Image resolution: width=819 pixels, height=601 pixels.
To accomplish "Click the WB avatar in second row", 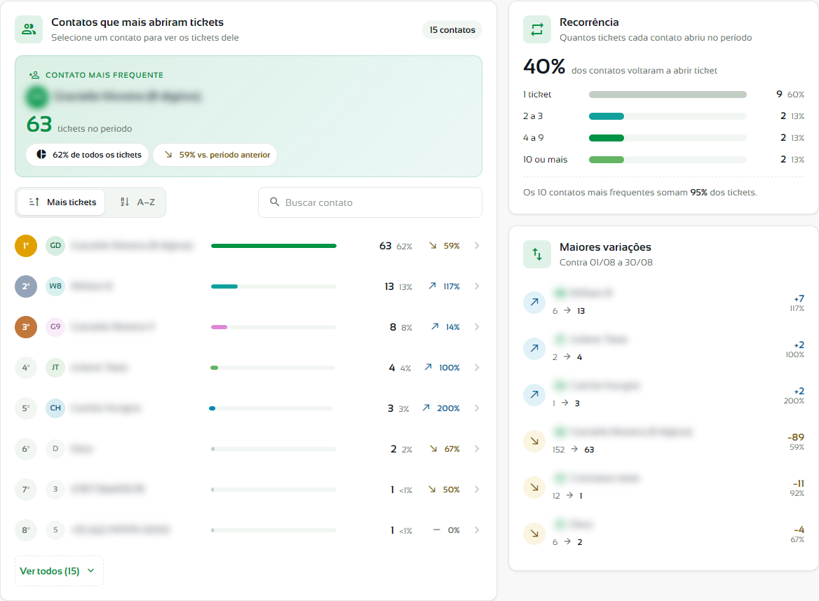I will point(55,286).
